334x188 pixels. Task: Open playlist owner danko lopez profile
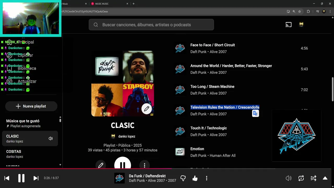[x=127, y=136]
